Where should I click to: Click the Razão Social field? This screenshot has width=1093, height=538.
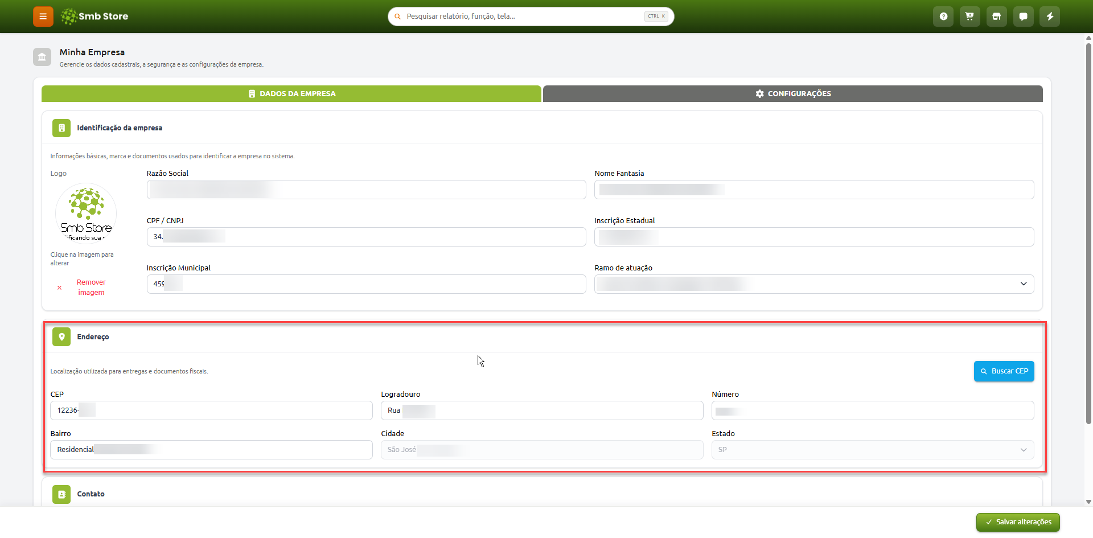[x=366, y=190]
